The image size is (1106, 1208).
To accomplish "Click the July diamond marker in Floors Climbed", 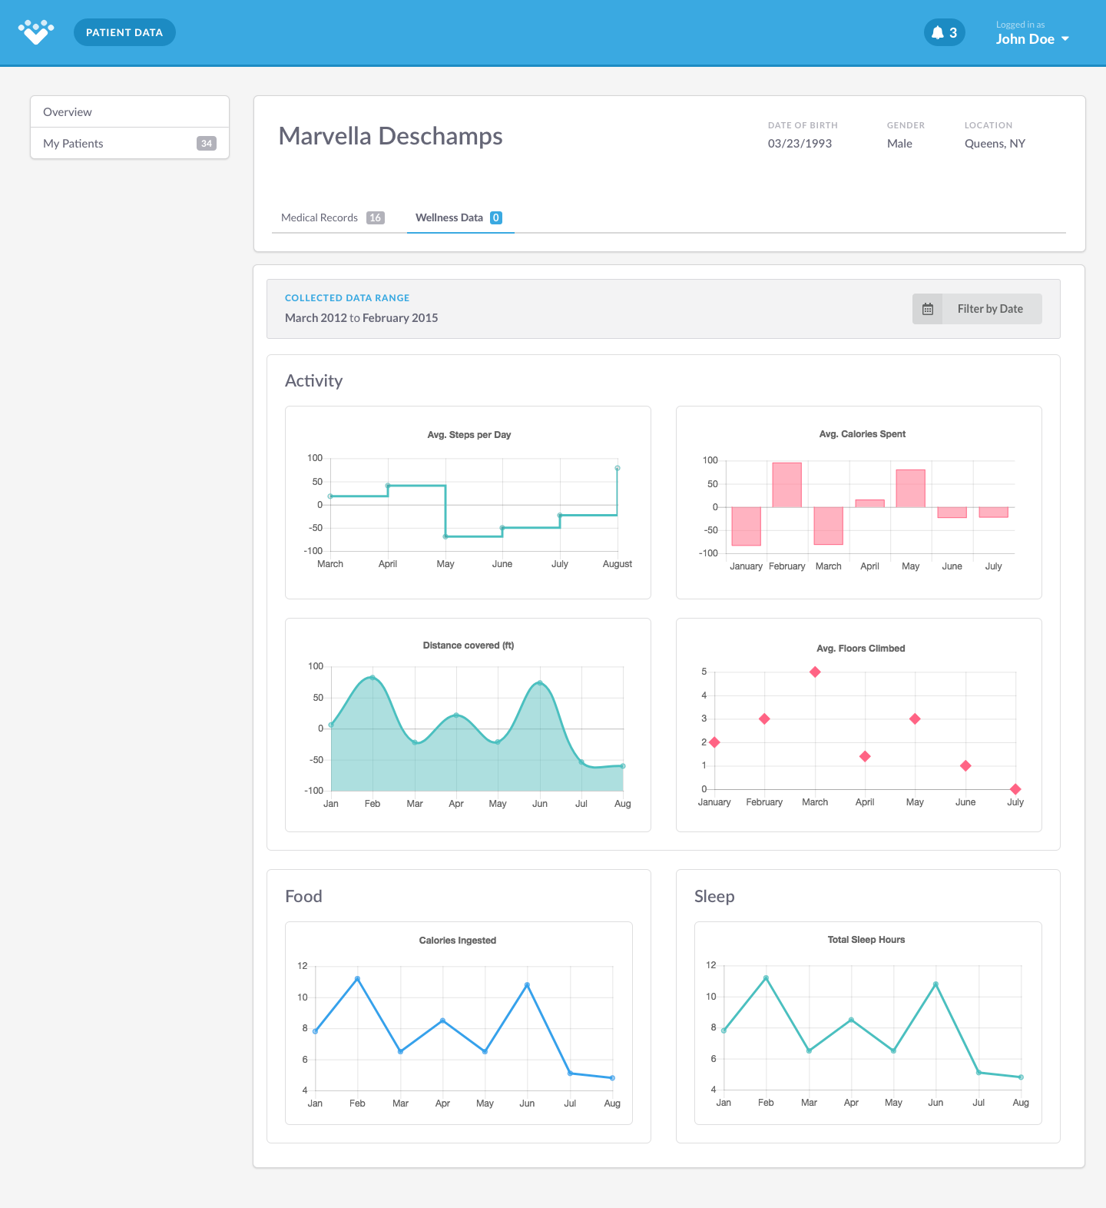I will 1015,789.
